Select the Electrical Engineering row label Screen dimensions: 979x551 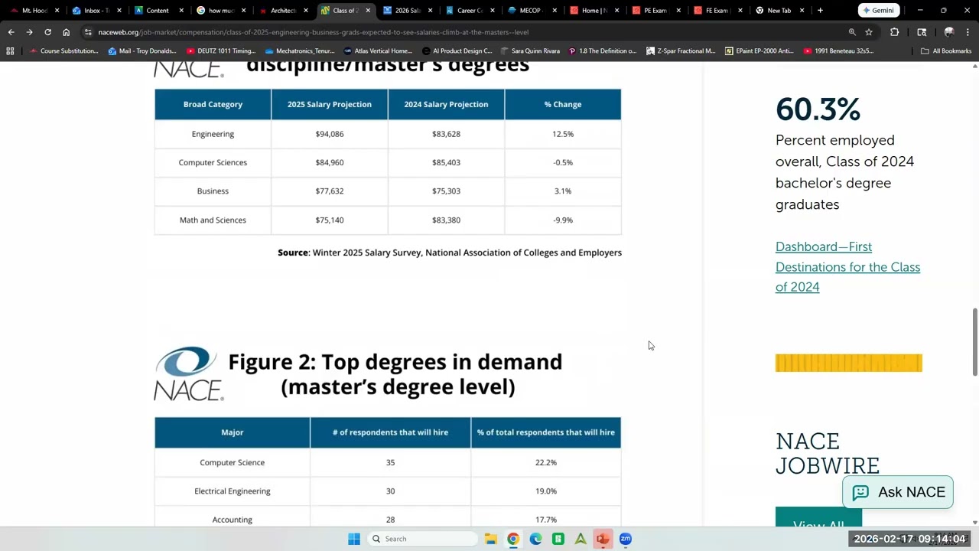click(x=233, y=491)
